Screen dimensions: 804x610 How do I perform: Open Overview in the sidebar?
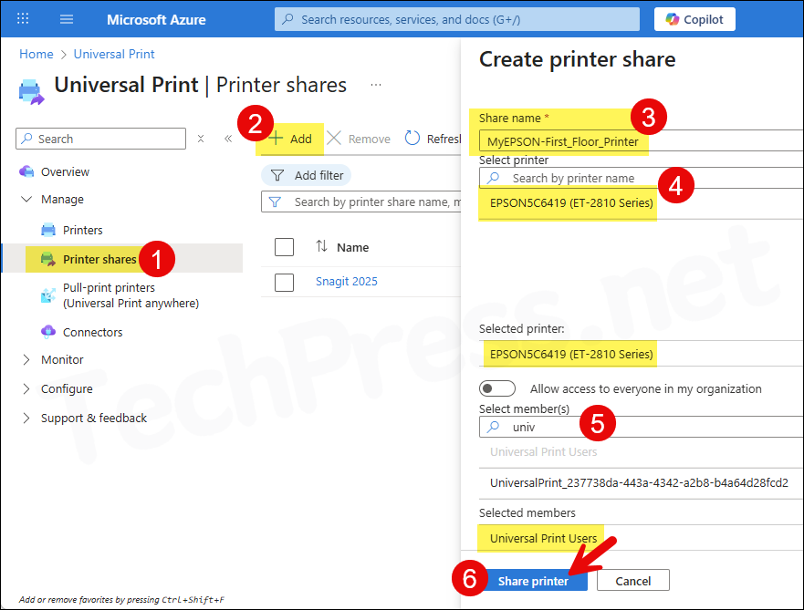pos(65,171)
